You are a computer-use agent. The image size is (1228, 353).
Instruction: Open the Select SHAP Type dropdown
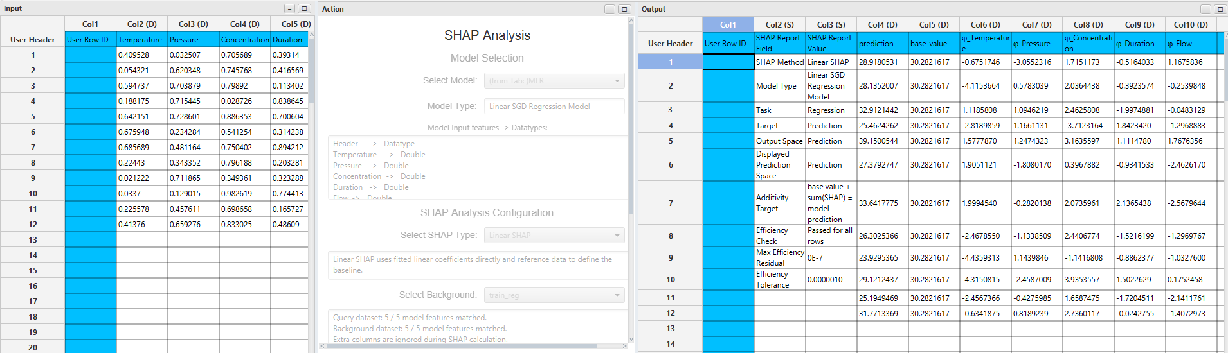pyautogui.click(x=554, y=236)
